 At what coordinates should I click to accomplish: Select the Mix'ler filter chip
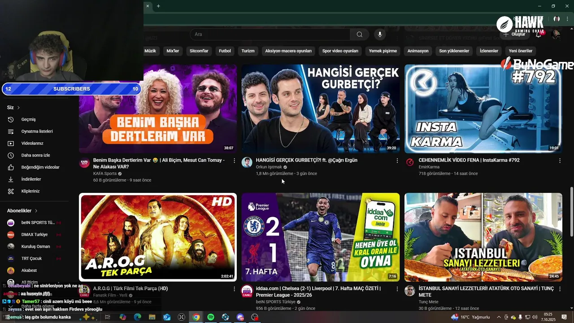(173, 51)
